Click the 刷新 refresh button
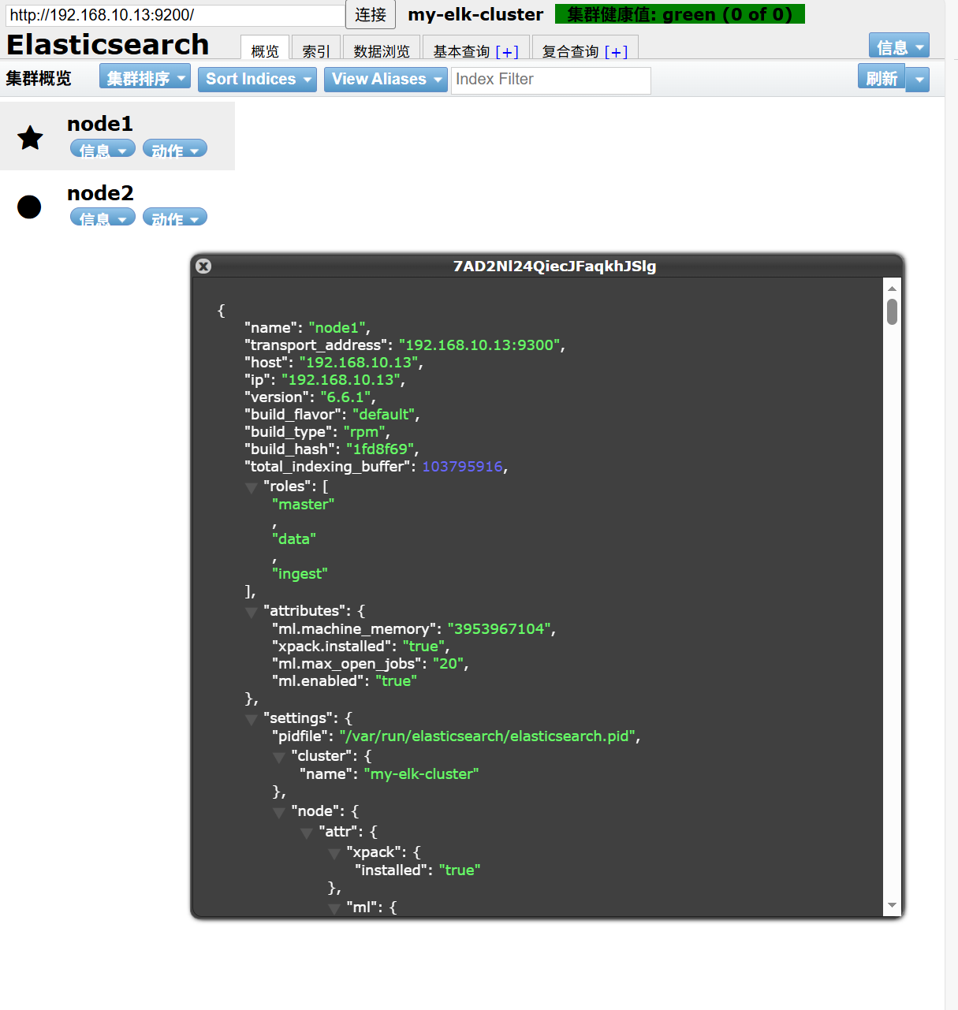The width and height of the screenshot is (958, 1010). [882, 78]
